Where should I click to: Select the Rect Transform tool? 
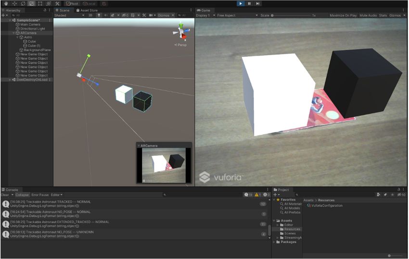(x=40, y=3)
